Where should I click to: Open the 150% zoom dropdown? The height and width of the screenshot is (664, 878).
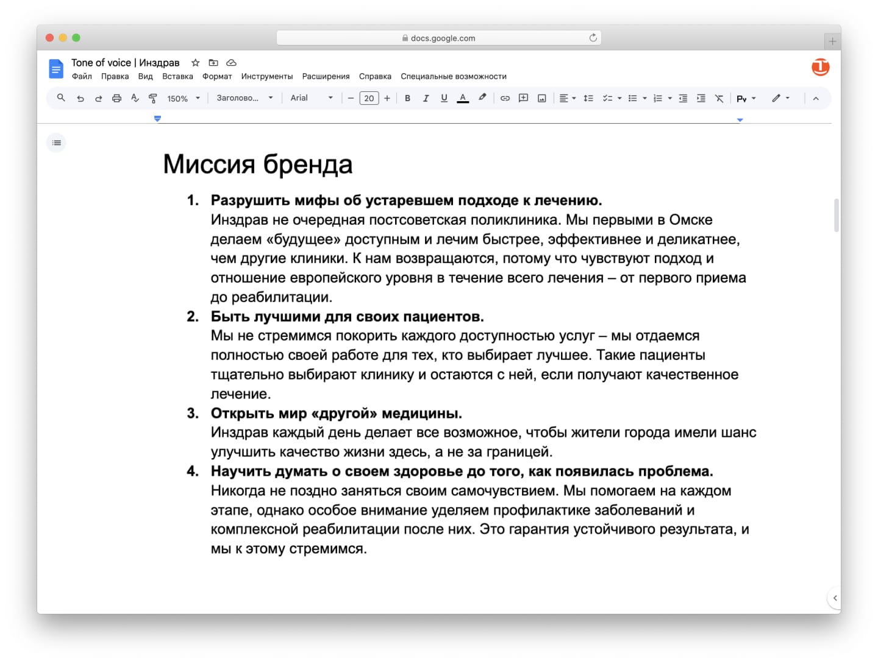point(184,98)
